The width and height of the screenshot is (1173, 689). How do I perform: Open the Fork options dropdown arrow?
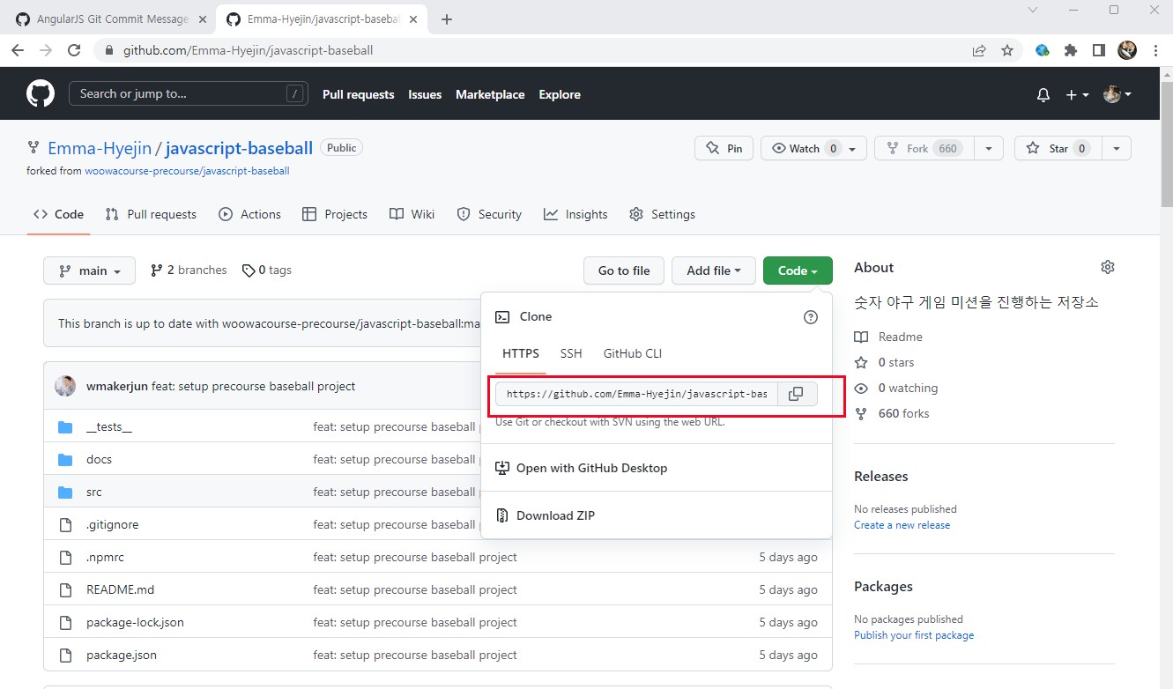pos(989,148)
